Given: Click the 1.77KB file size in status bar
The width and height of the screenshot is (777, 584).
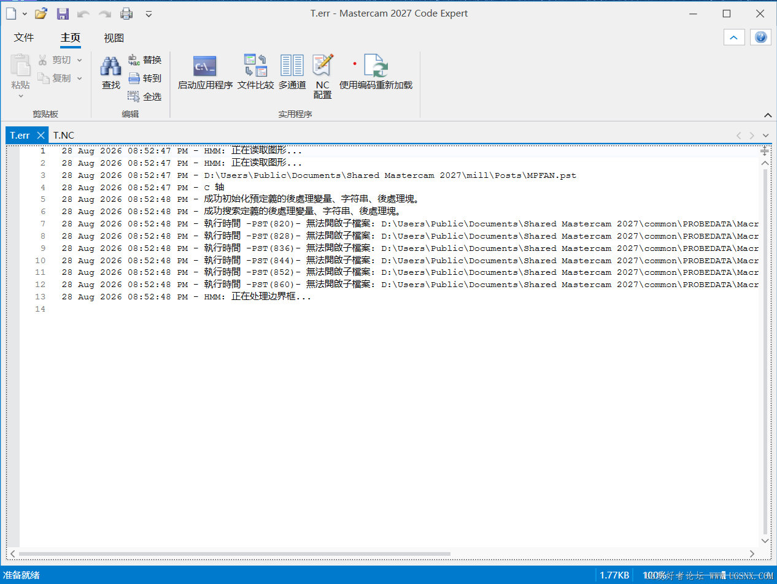Looking at the screenshot, I should click(614, 575).
